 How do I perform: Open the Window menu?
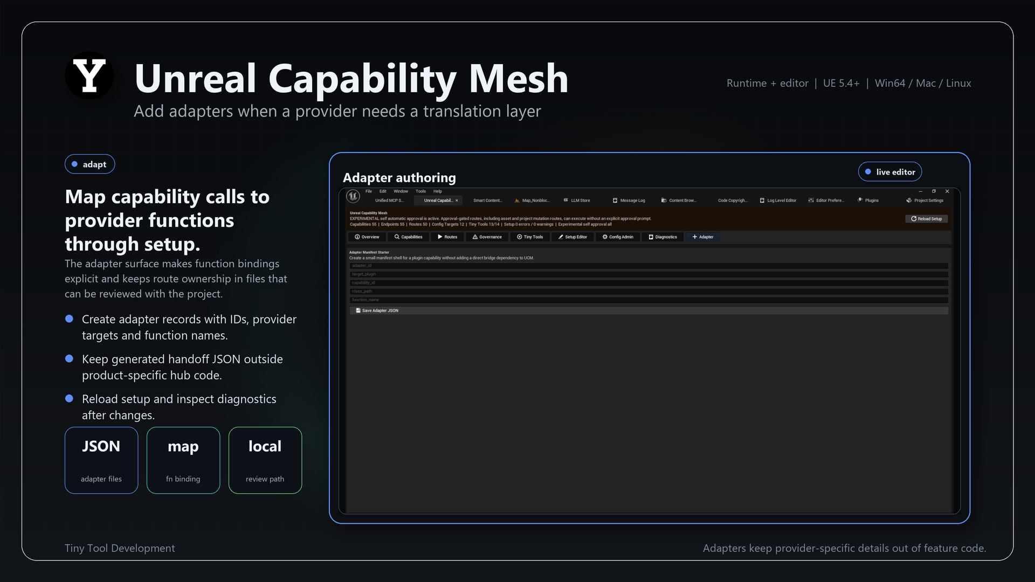coord(401,191)
